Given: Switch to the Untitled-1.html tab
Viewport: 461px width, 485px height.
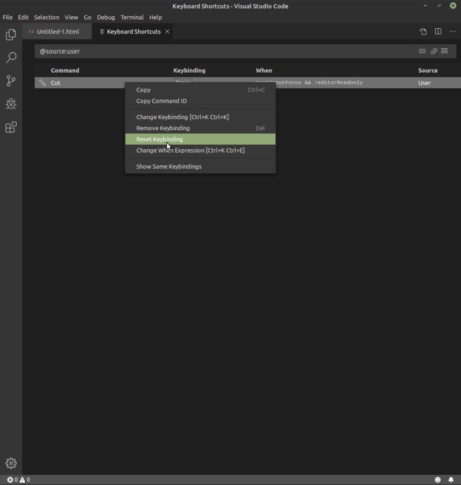Looking at the screenshot, I should pyautogui.click(x=58, y=32).
